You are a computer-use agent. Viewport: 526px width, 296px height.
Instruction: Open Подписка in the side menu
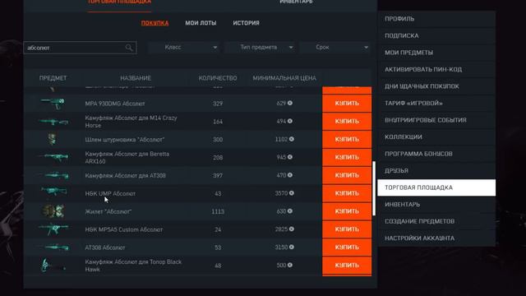tap(436, 35)
